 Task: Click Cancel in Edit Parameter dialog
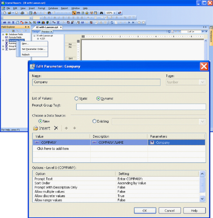click(169, 211)
